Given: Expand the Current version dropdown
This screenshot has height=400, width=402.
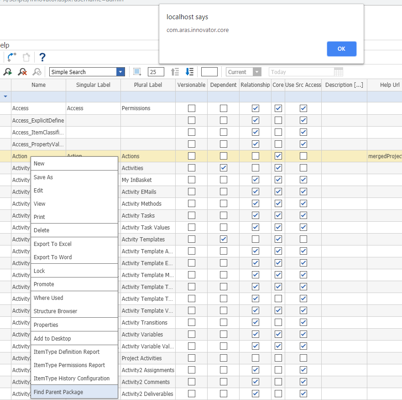Looking at the screenshot, I should [257, 72].
